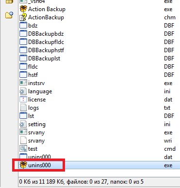The width and height of the screenshot is (180, 188).
Task: Select the language file name
Action: 40,91
